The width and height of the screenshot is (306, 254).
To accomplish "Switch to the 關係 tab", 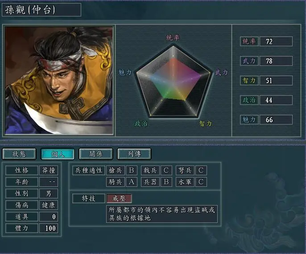I will point(96,154).
